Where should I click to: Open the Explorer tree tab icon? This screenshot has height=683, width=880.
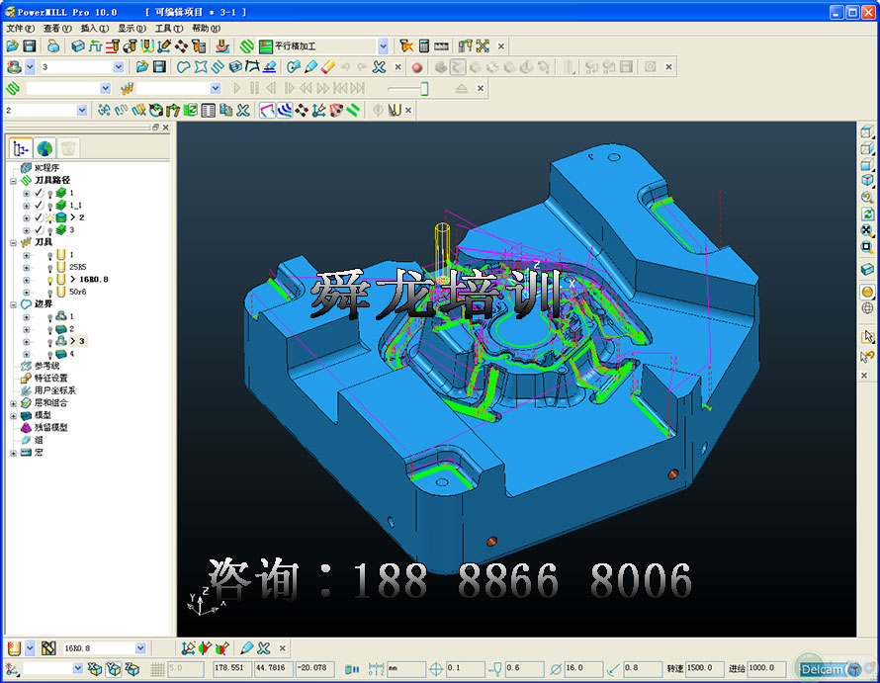point(21,148)
